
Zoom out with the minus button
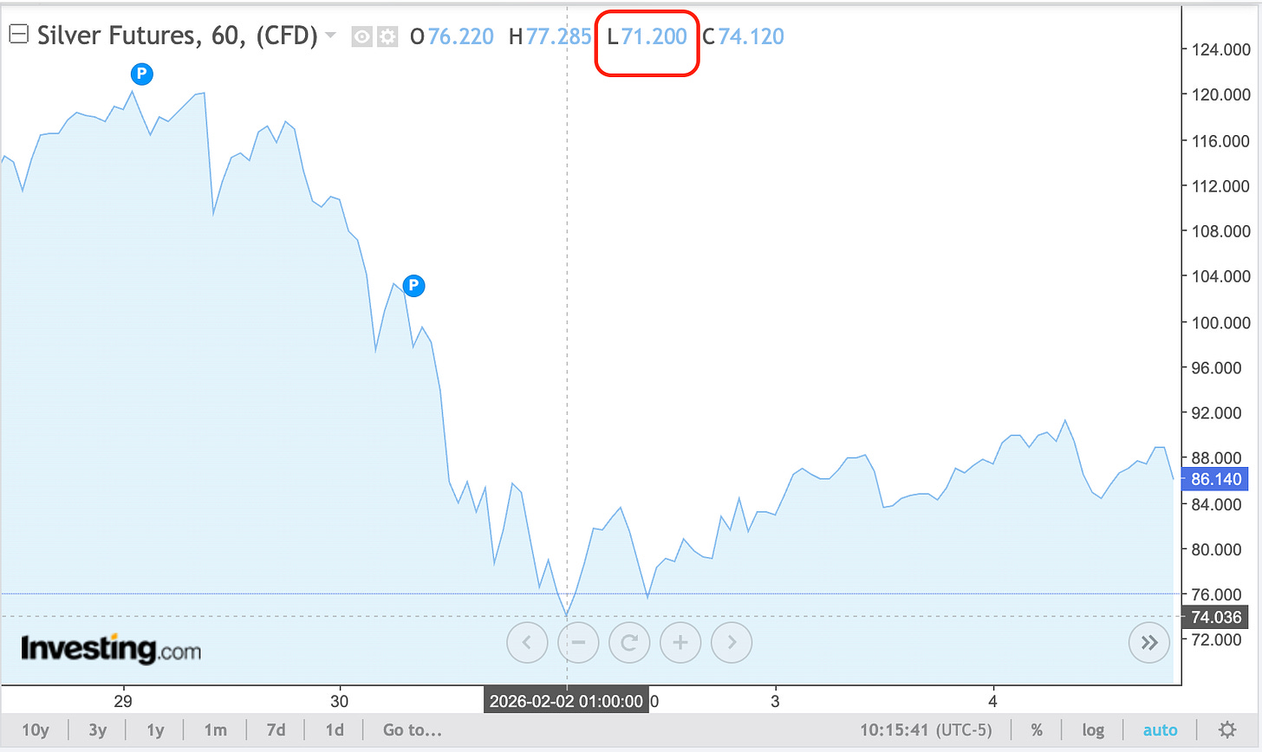(578, 642)
